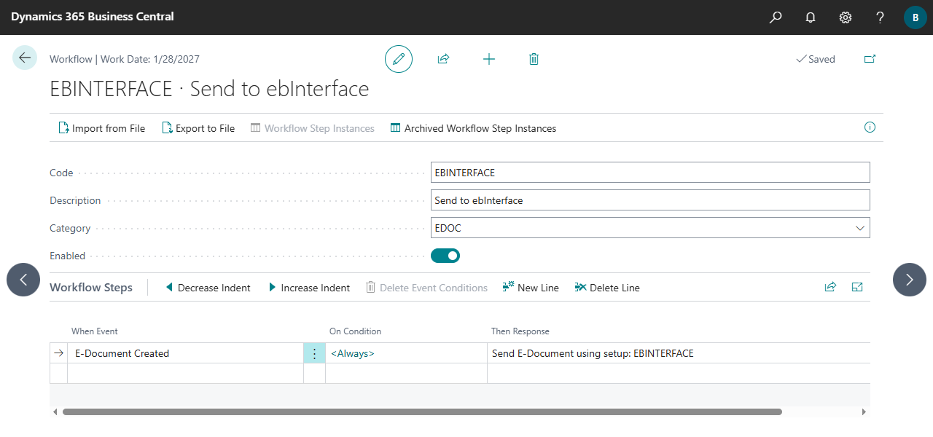Click the On Condition column header
The image size is (933, 437).
pyautogui.click(x=355, y=331)
